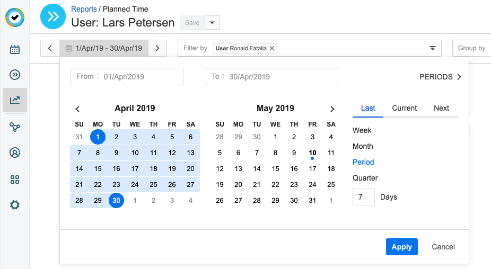491x269 pixels.
Task: Select the Quarter period option
Action: coord(365,178)
